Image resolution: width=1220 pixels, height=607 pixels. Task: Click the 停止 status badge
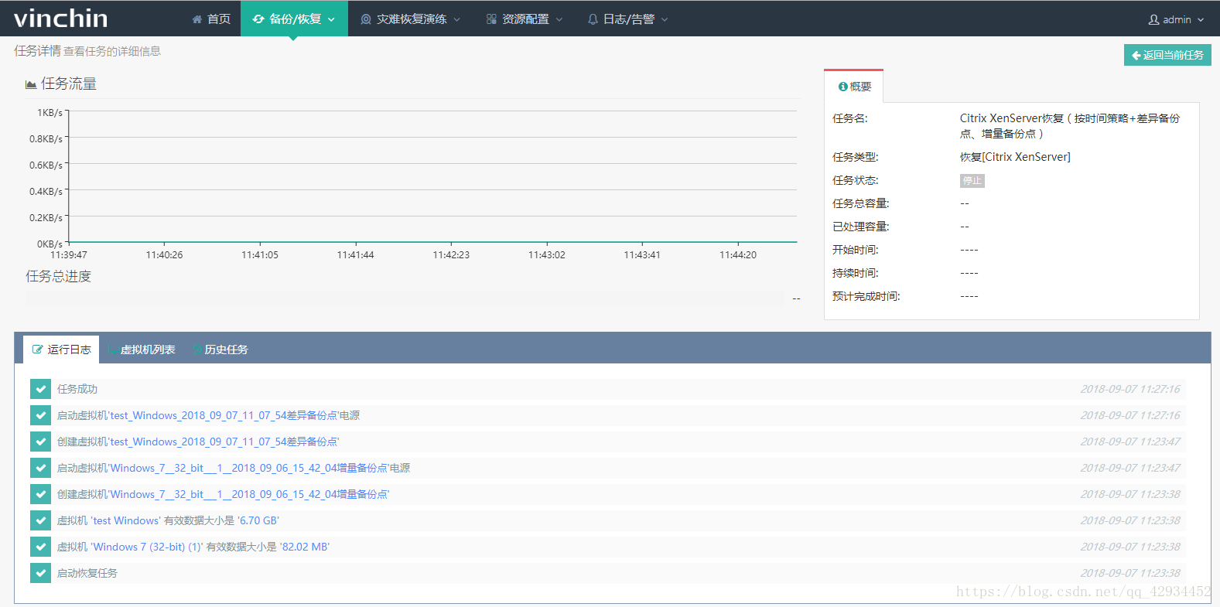(x=972, y=181)
